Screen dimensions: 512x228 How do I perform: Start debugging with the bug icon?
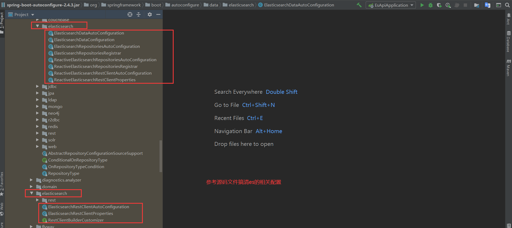(431, 5)
